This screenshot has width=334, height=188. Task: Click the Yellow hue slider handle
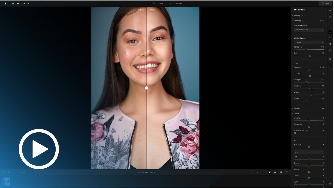[x=309, y=172]
